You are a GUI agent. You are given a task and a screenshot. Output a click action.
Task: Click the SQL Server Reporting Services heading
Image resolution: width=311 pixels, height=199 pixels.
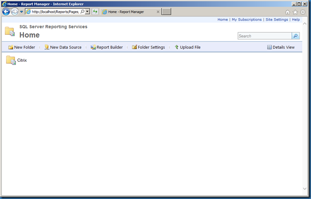(x=53, y=27)
